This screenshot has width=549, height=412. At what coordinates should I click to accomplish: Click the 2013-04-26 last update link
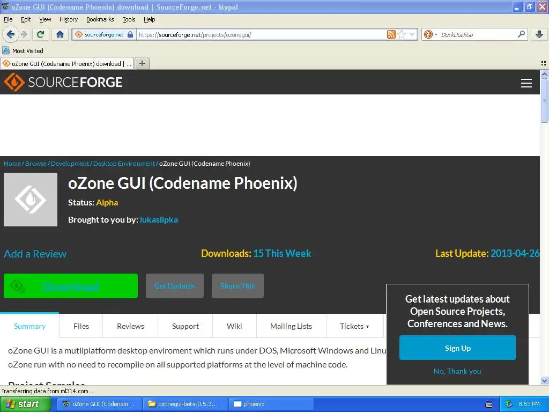coord(515,253)
